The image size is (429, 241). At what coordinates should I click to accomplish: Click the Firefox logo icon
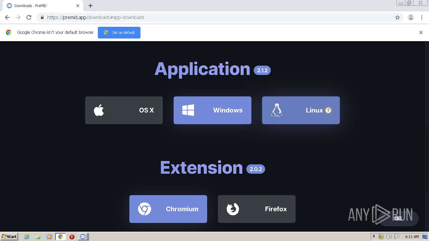pyautogui.click(x=233, y=209)
